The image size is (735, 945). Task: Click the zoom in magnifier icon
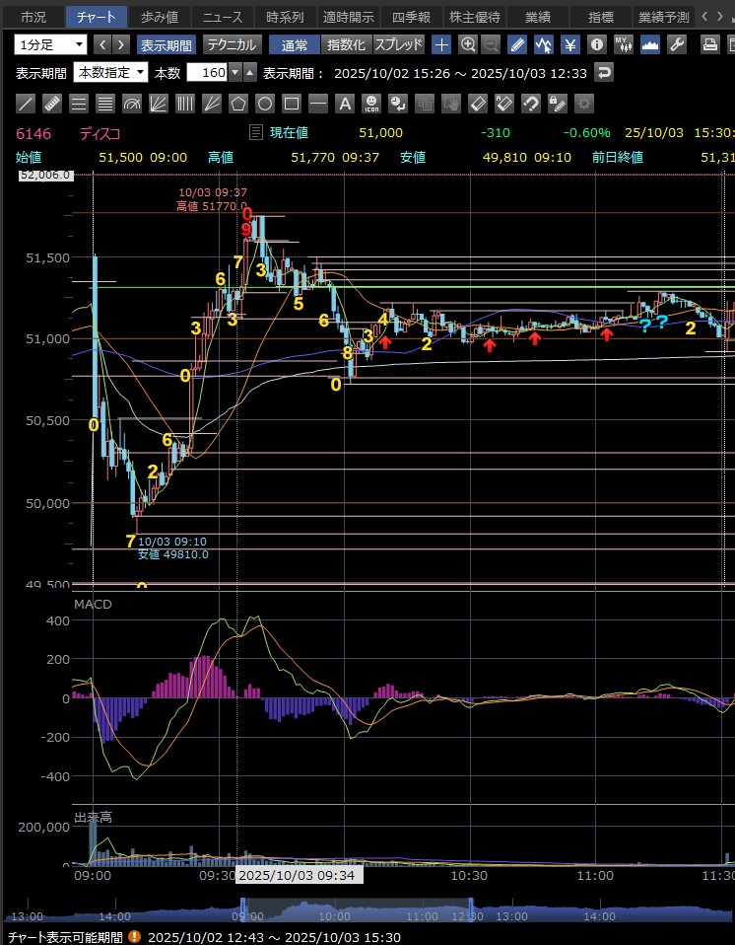[x=468, y=44]
